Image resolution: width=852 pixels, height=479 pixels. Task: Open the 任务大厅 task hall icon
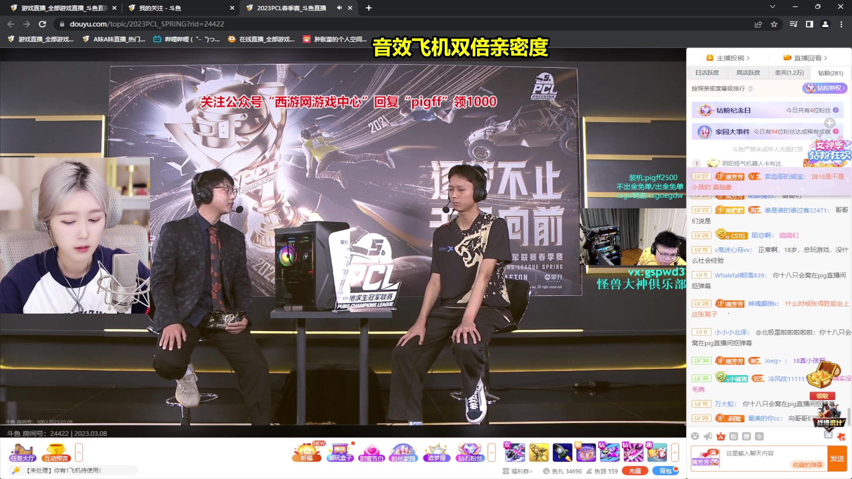click(x=23, y=453)
